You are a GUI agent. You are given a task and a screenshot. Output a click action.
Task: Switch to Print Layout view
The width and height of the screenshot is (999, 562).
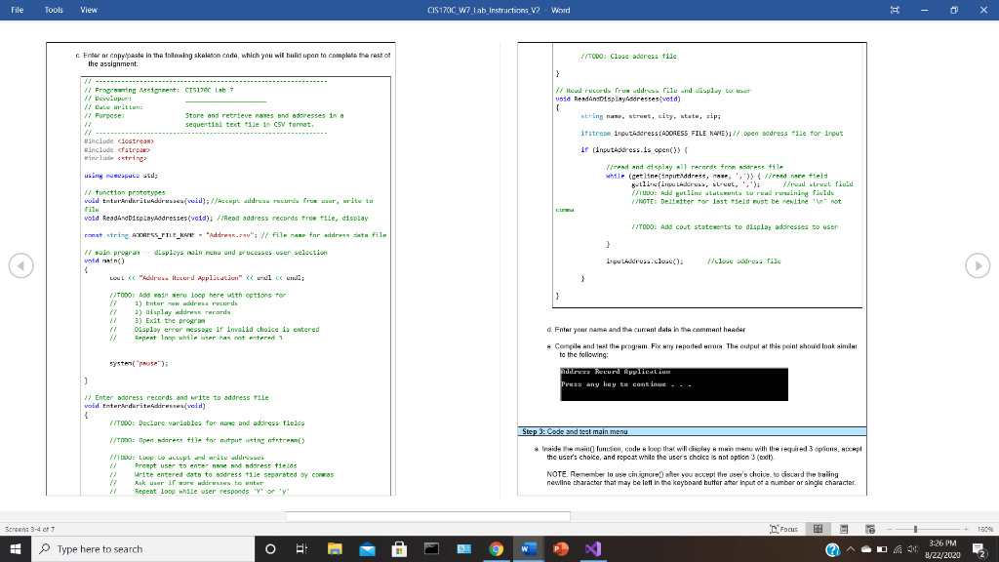pos(844,529)
